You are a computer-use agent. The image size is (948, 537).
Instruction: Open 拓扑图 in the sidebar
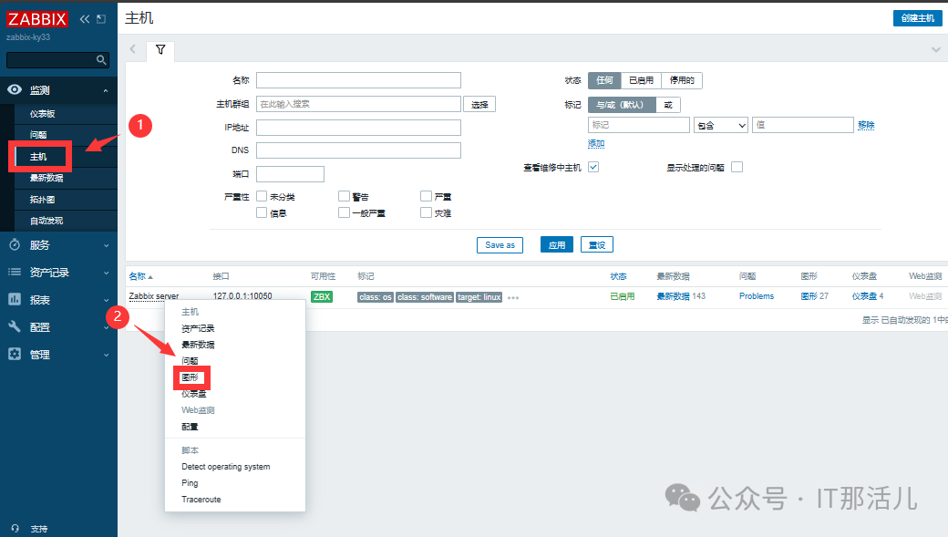coord(42,199)
